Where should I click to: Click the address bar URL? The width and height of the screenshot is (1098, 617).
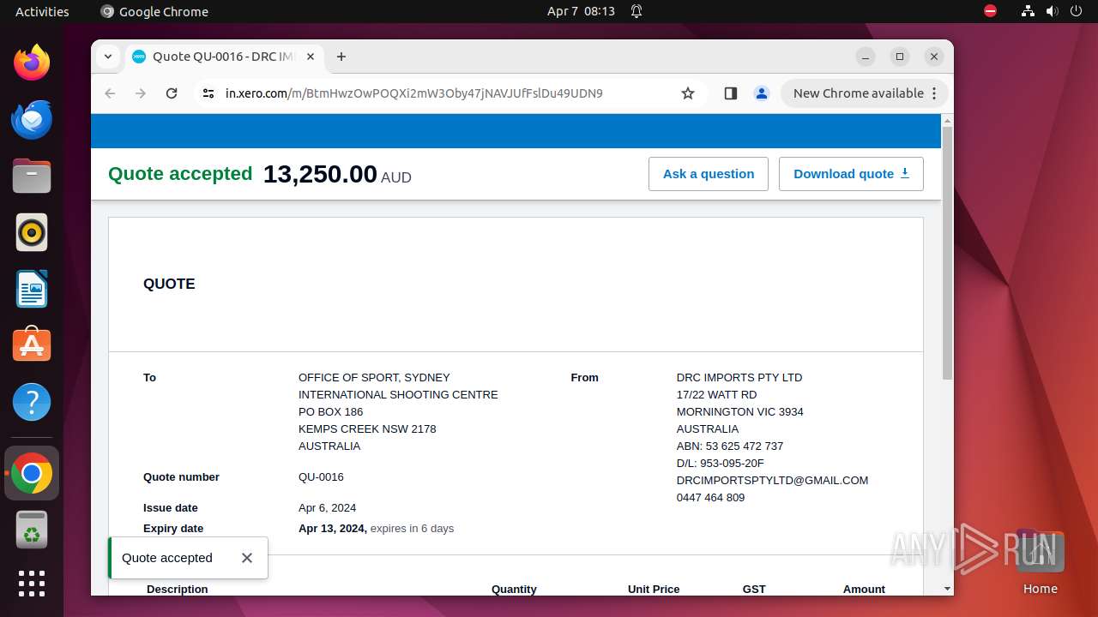tap(414, 93)
